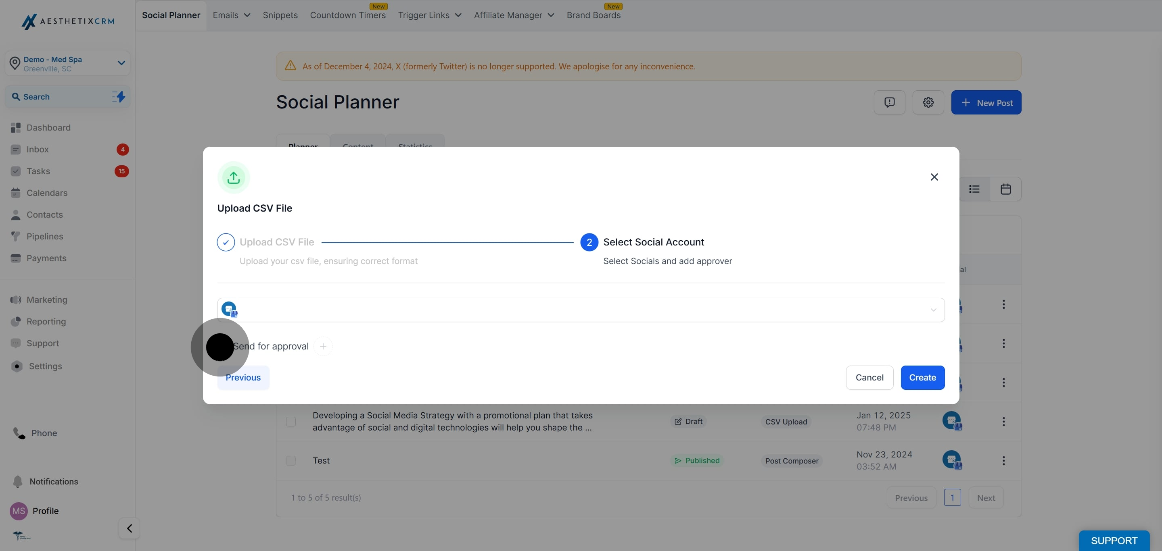Viewport: 1162px width, 551px height.
Task: Open the Demo - Med Spa location switcher
Action: point(68,64)
